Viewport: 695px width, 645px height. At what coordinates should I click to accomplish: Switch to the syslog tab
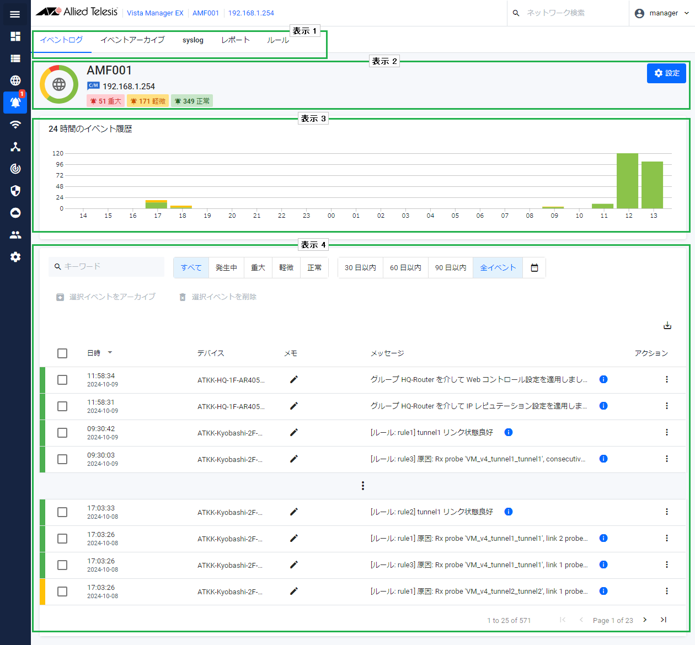pyautogui.click(x=193, y=40)
